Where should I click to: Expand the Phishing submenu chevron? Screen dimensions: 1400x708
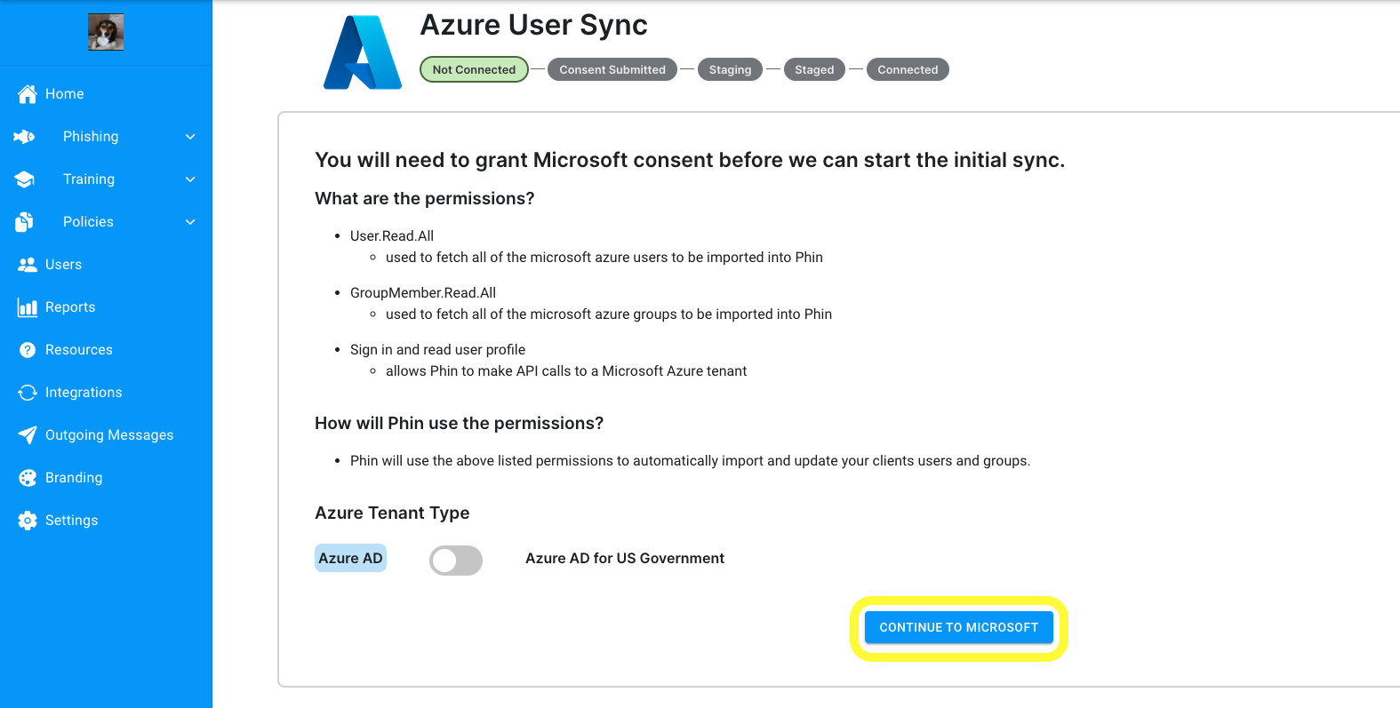pyautogui.click(x=190, y=137)
